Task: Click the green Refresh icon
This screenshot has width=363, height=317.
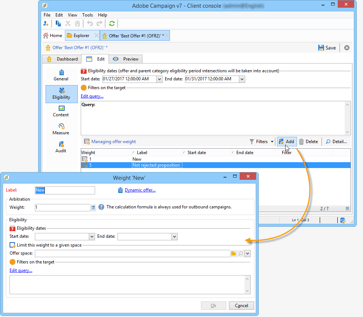Action: [112, 23]
